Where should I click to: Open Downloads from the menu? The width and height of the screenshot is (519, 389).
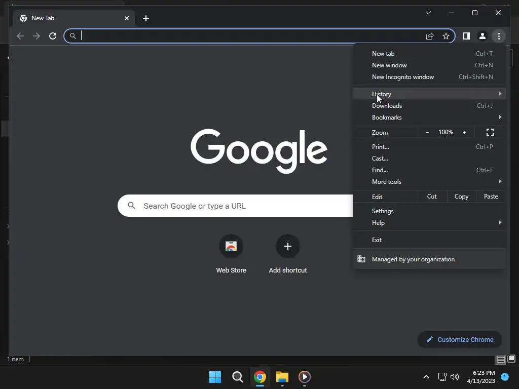tap(429, 105)
